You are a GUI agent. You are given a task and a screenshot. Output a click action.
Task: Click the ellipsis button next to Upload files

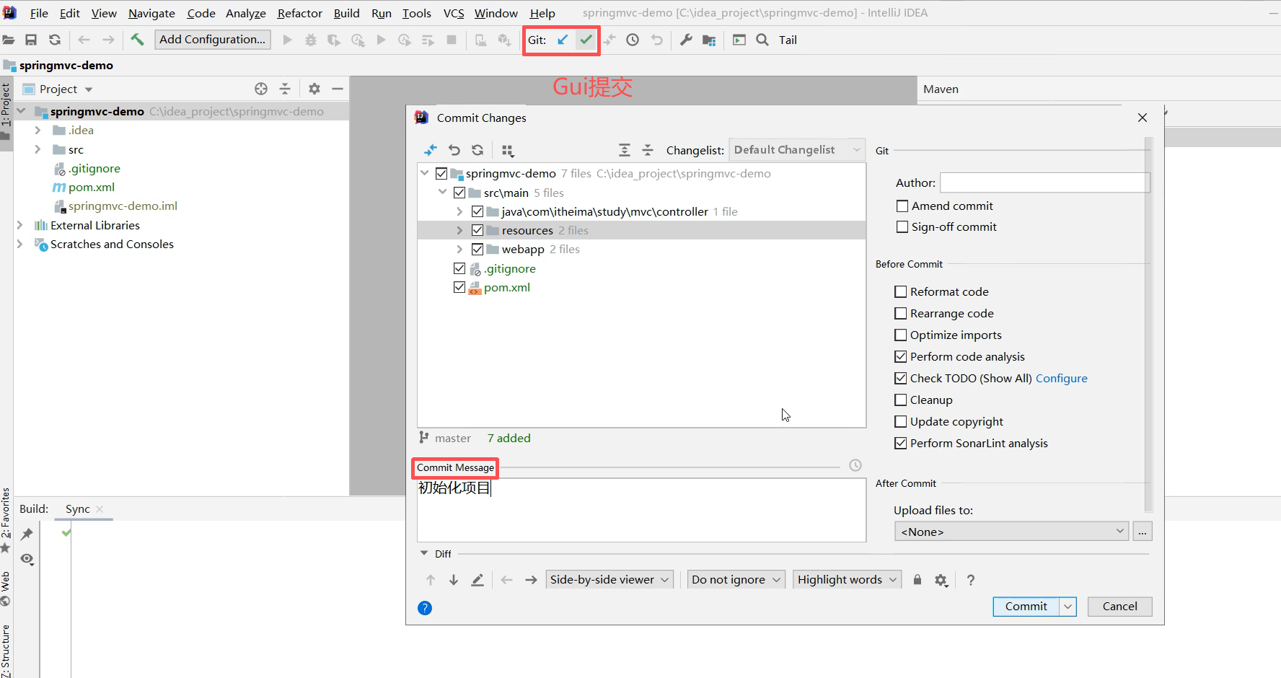[x=1143, y=532]
